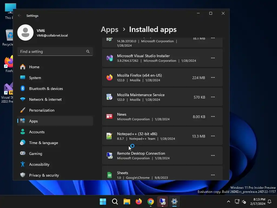
Task: Open options for Microsoft Visual Studio Installer
Action: click(x=213, y=58)
